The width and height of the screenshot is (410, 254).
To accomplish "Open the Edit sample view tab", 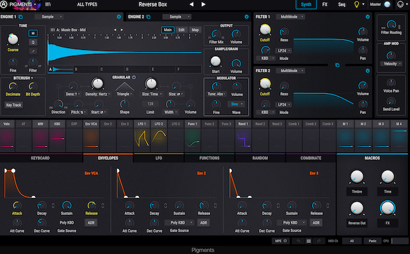I will (x=181, y=30).
